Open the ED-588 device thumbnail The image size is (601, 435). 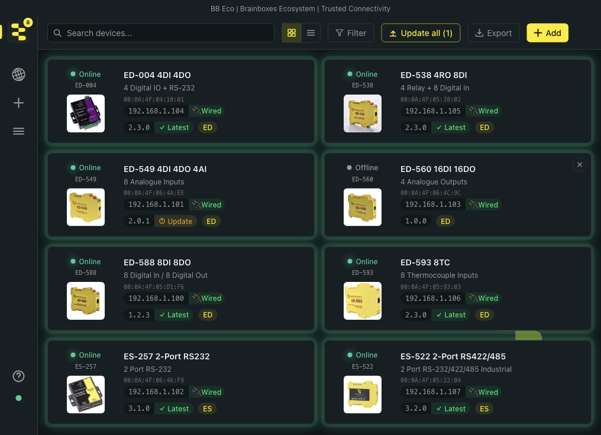[x=85, y=301]
